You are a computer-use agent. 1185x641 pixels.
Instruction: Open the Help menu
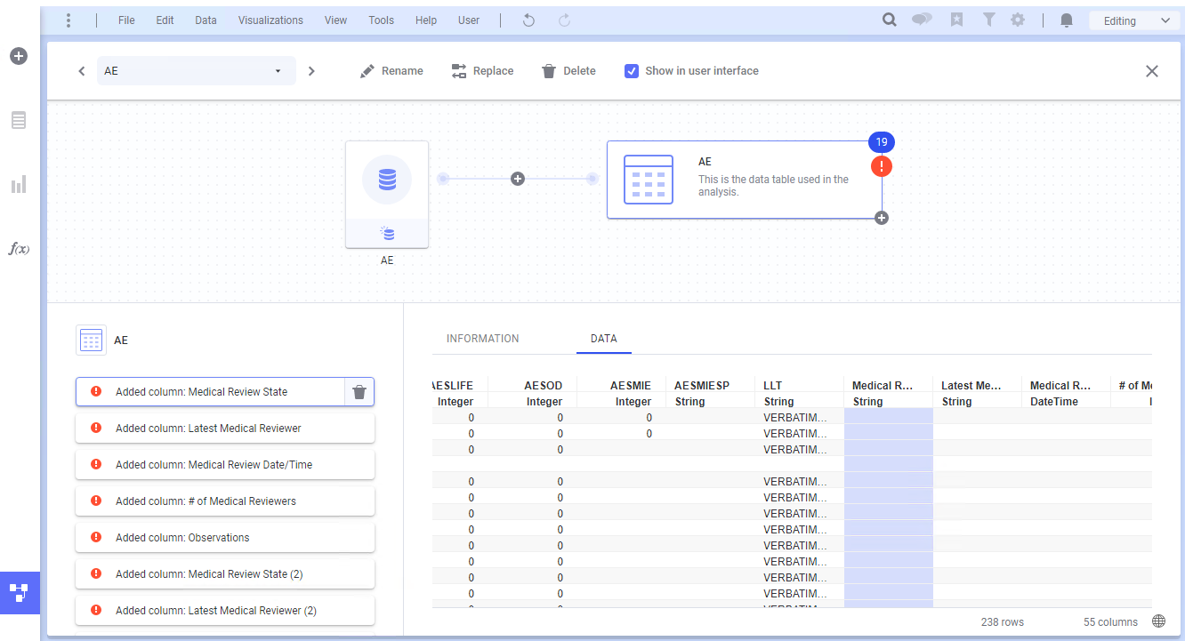426,20
